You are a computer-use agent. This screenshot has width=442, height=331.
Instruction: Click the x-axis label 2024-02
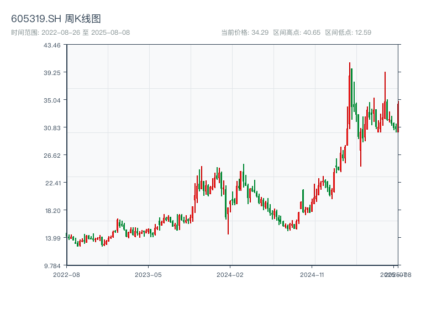click(230, 275)
